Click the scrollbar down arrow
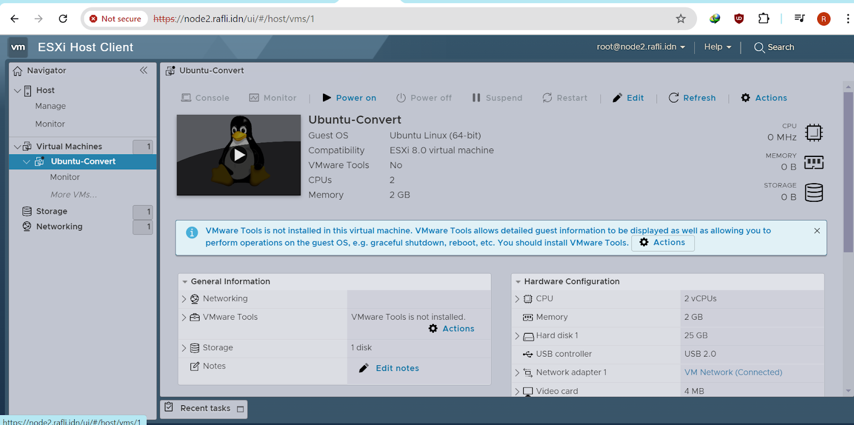This screenshot has width=854, height=425. [848, 391]
